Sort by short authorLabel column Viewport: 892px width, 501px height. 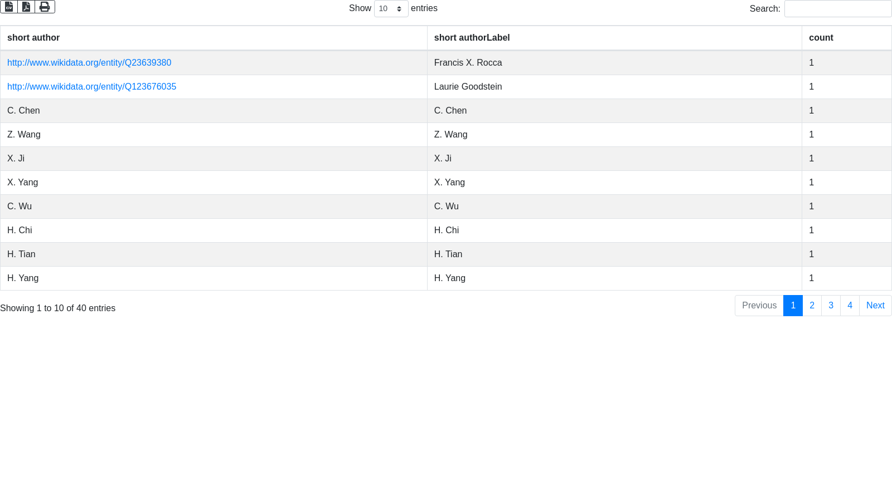click(x=472, y=38)
